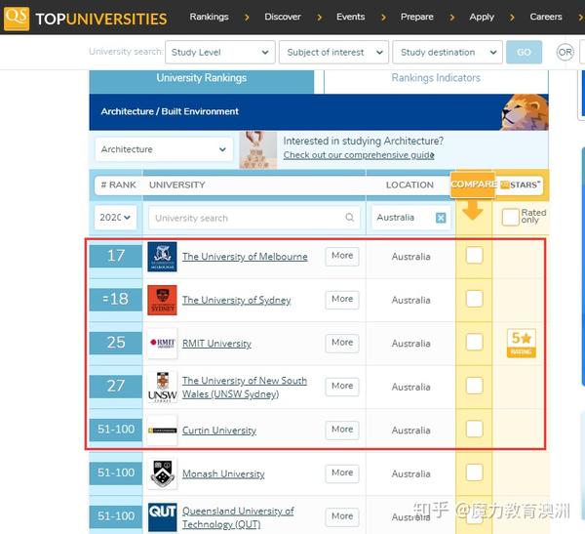Click the QUT logo

tap(162, 516)
